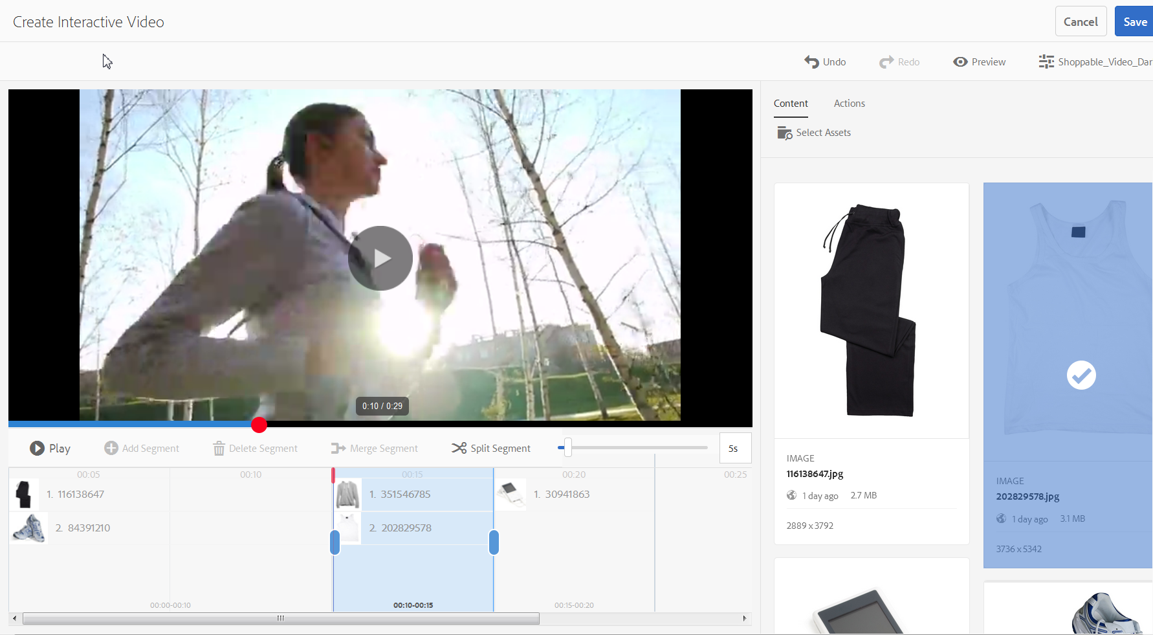Save the interactive video
Screen dimensions: 1153x635
[1134, 21]
